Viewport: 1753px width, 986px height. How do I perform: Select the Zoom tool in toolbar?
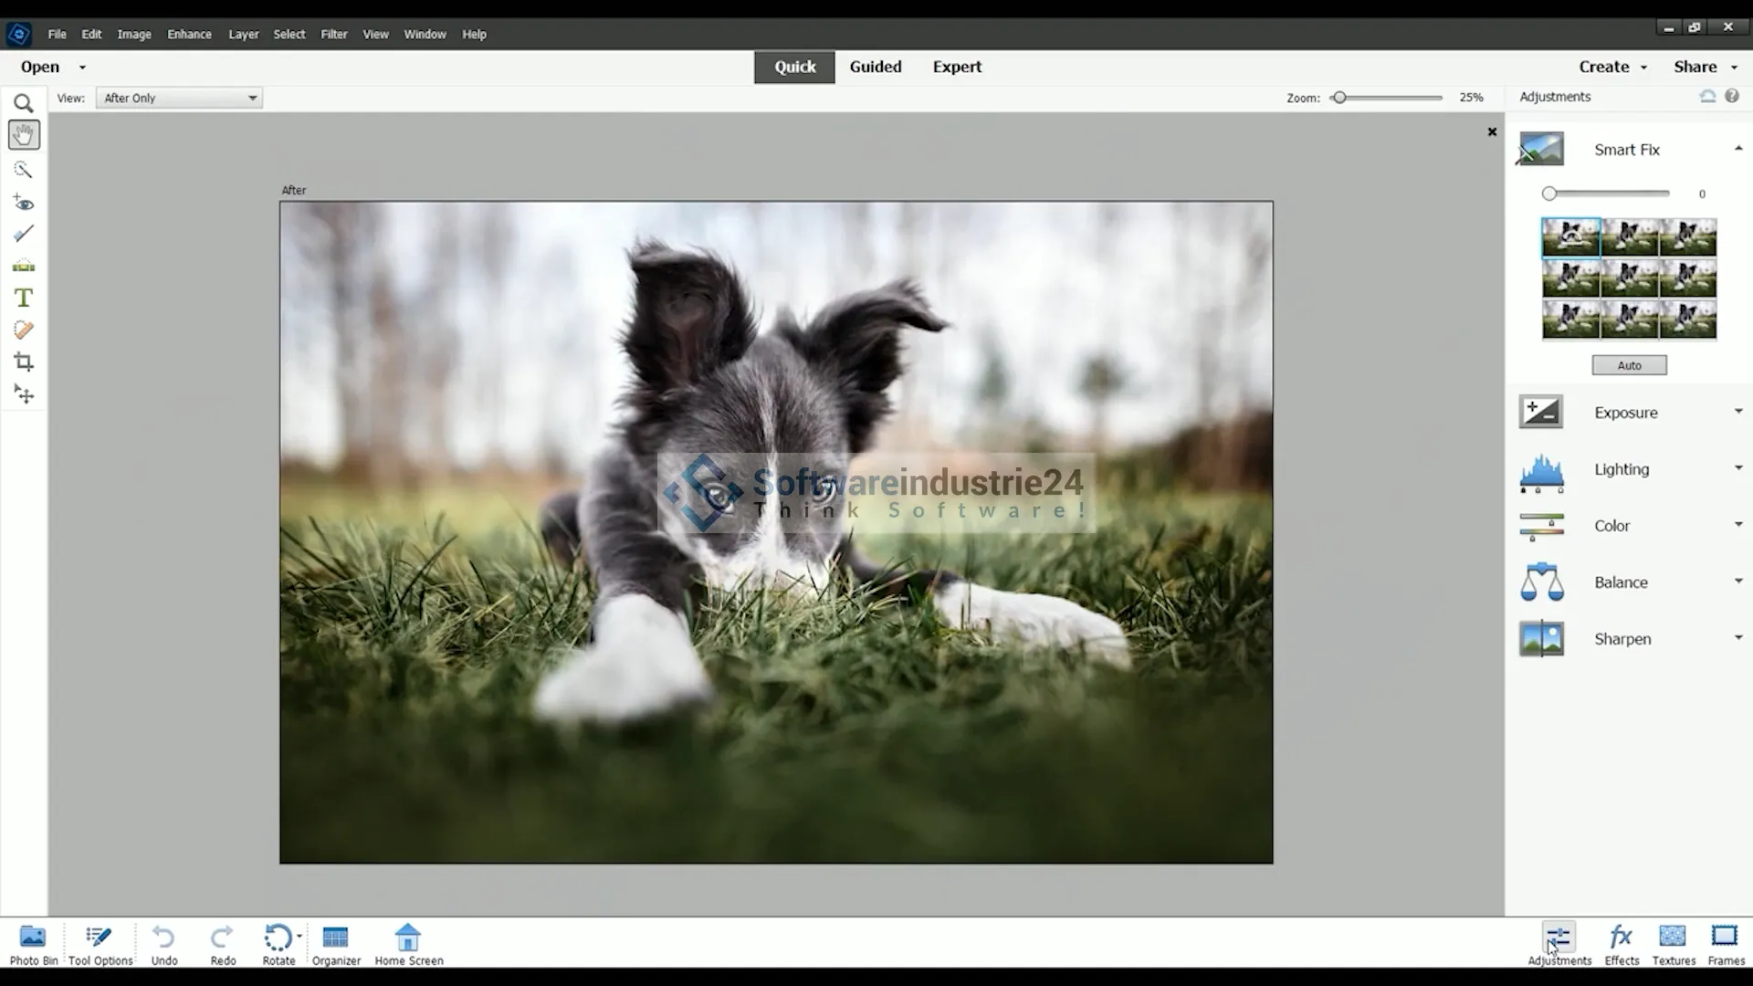[x=24, y=103]
